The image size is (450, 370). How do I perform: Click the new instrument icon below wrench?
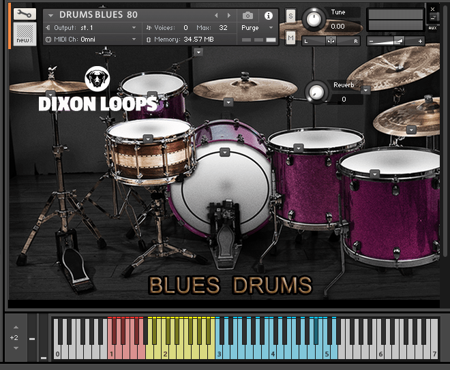pyautogui.click(x=25, y=34)
